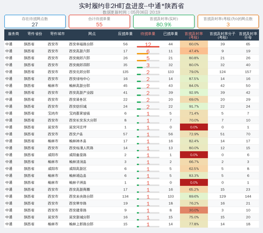Viewport: 263px width, 233px height.
Task: Open the 首揽及时率(考核)为0的网点数 card
Action: point(228,22)
